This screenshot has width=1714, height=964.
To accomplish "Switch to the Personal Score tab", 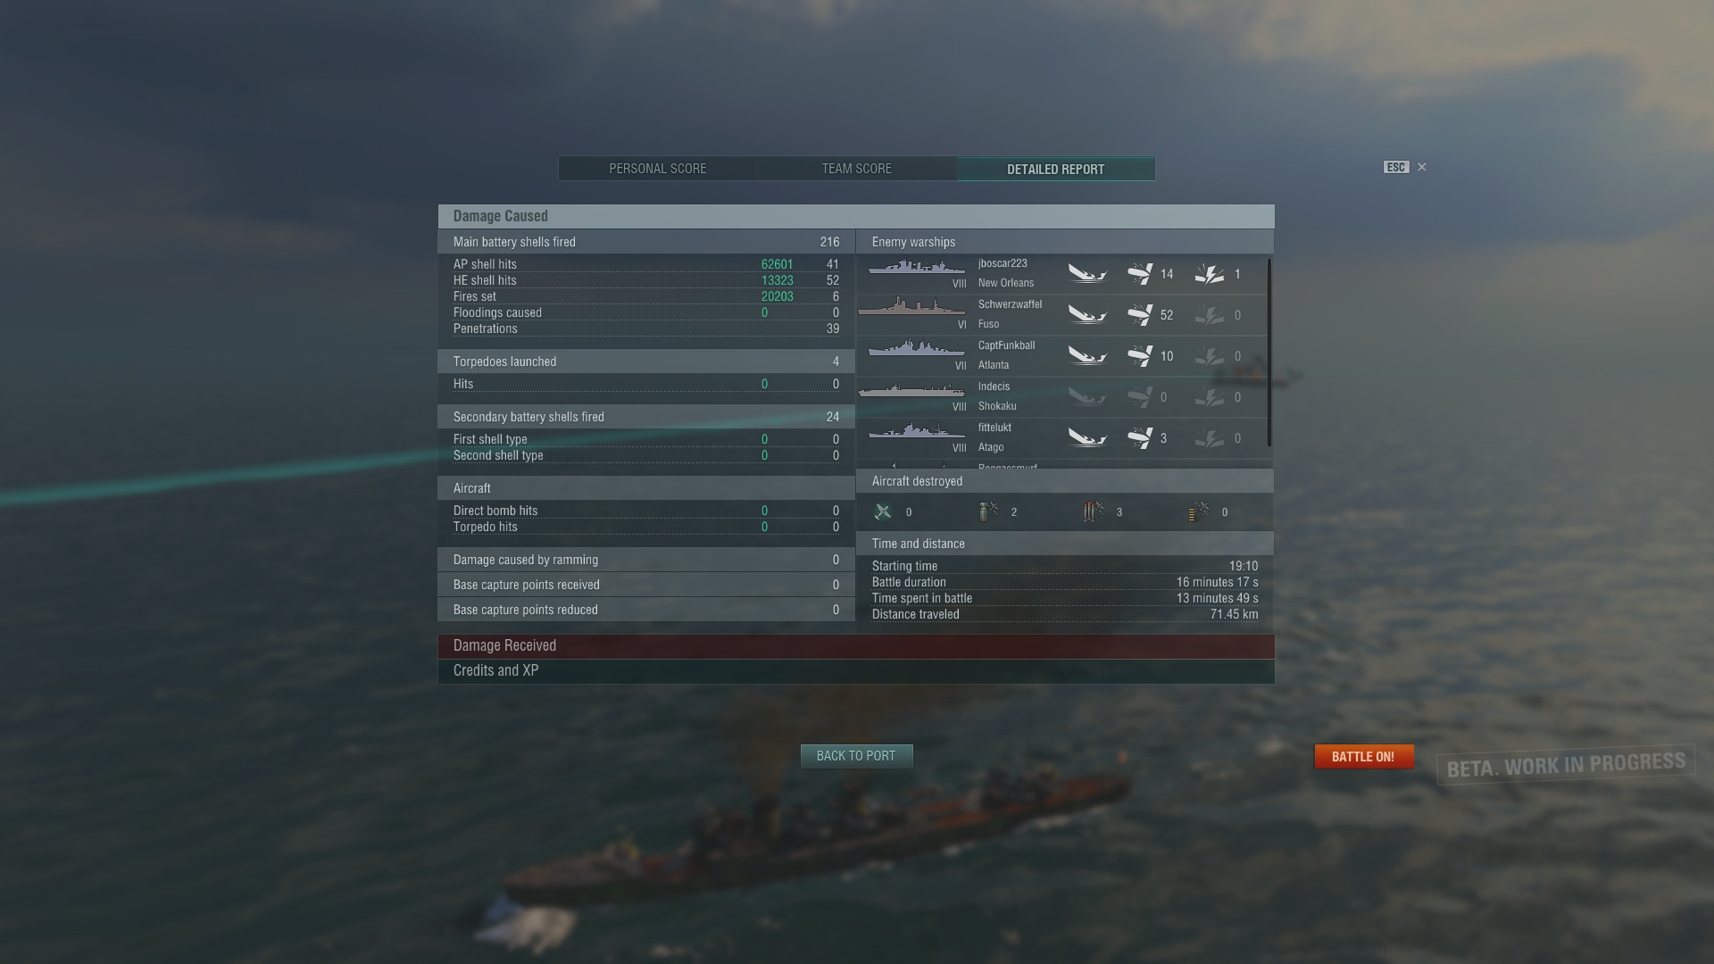I will coord(658,169).
